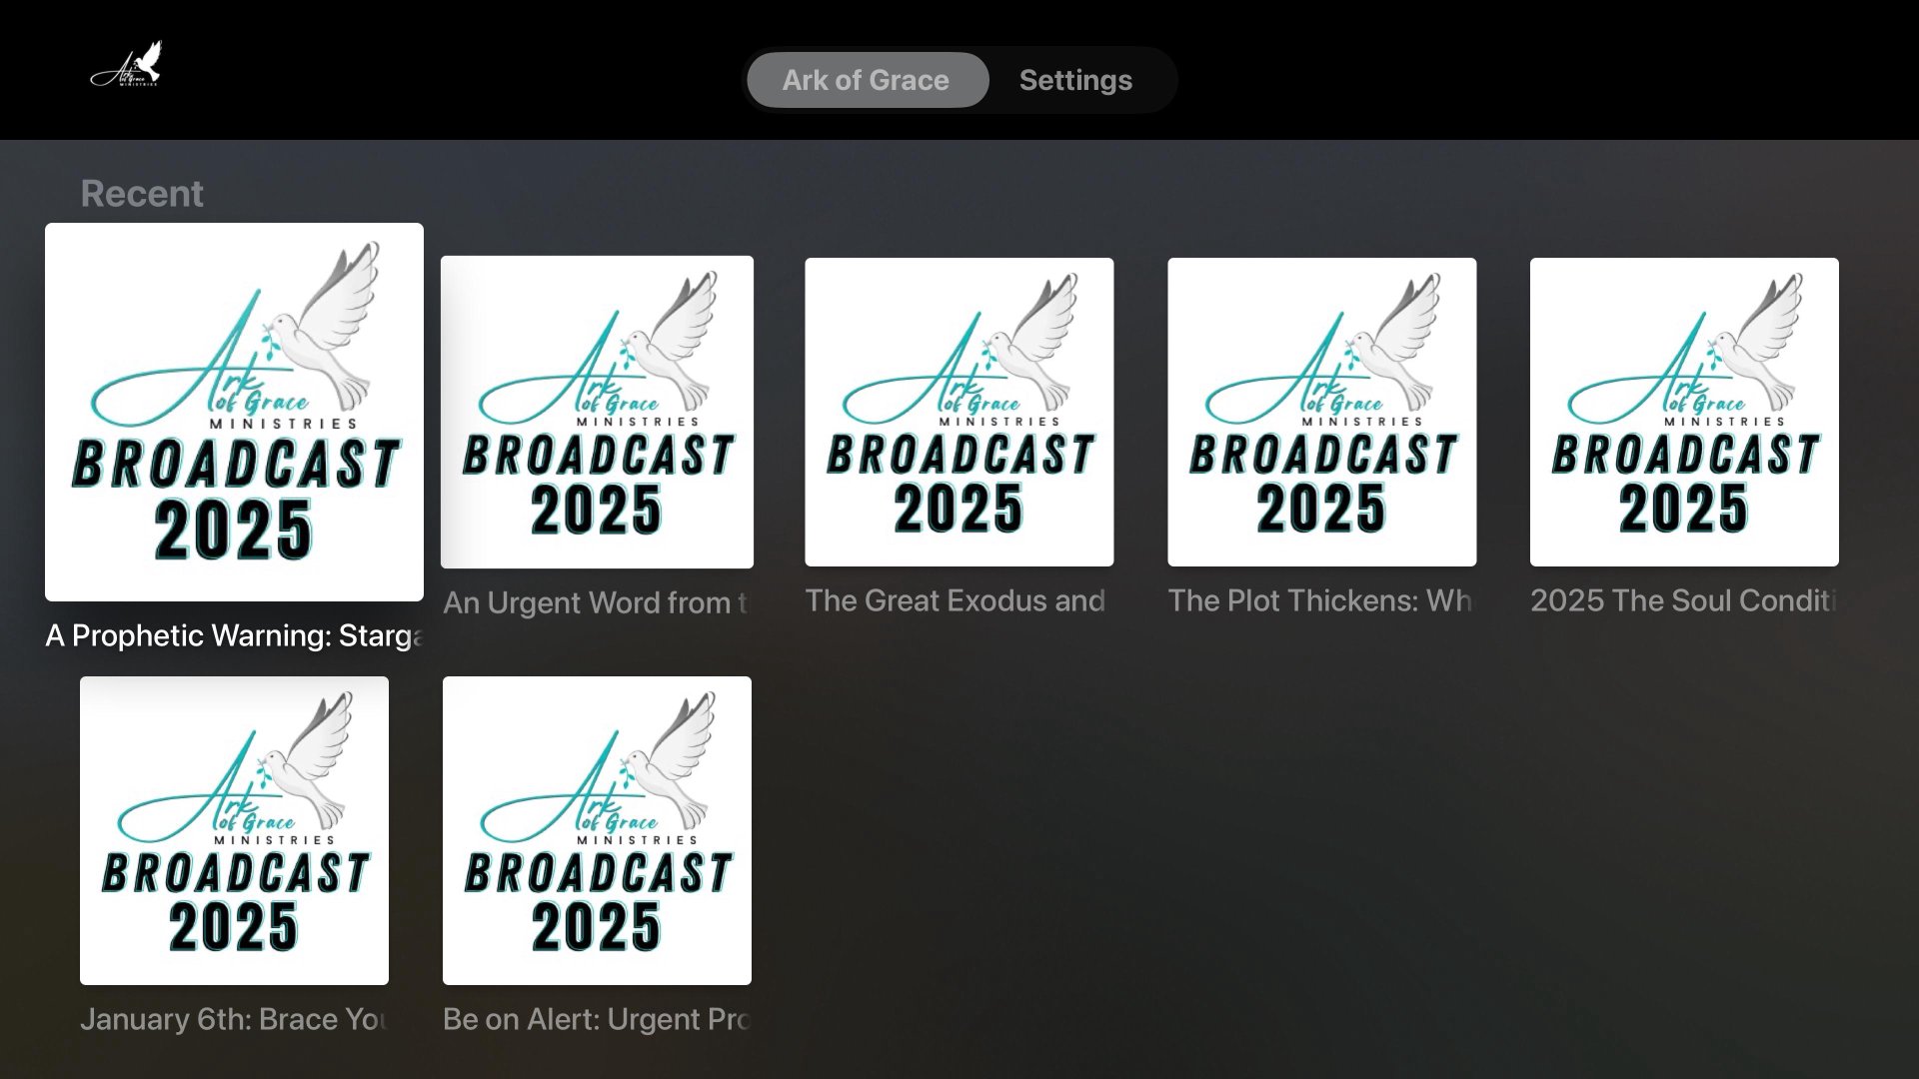
Task: Click 'January 6th: Brace' title text
Action: tap(234, 1019)
